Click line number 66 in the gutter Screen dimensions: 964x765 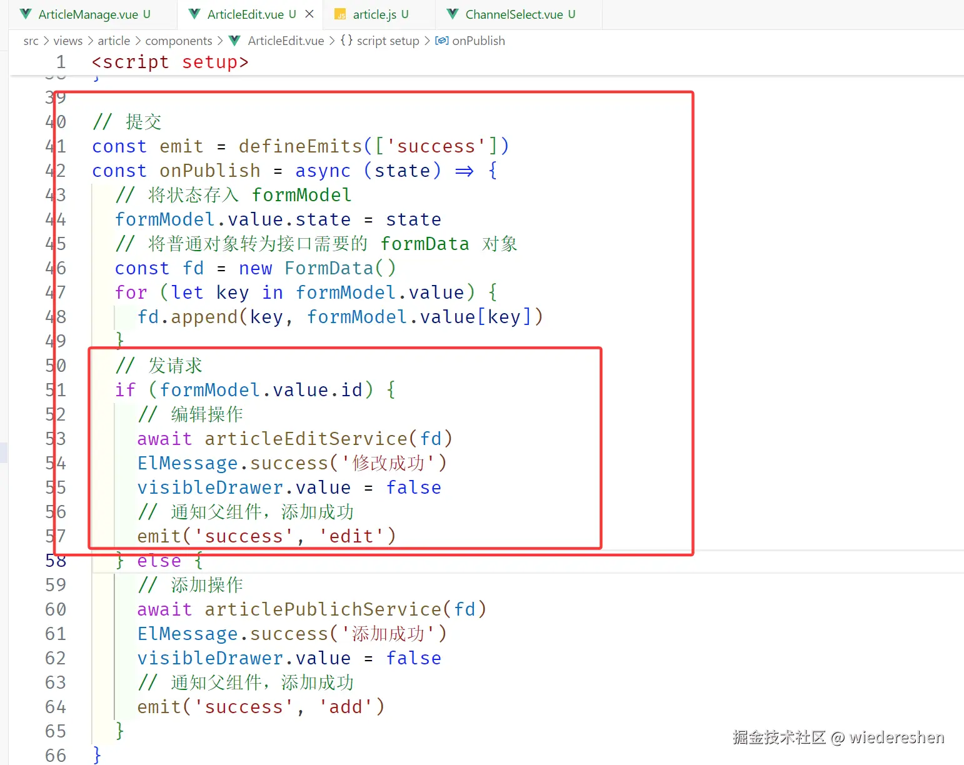click(56, 756)
